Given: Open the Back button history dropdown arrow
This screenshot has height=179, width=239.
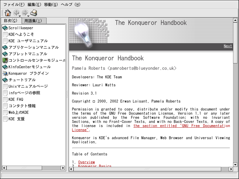Looking at the screenshot, I should (x=20, y=16).
